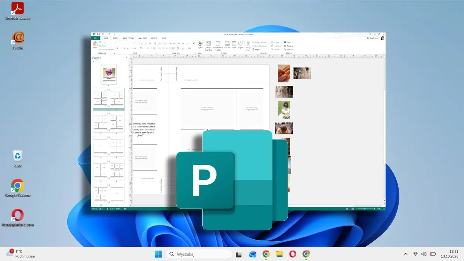Click the Windows Start button
Viewport: 464px width, 261px height.
coord(158,254)
